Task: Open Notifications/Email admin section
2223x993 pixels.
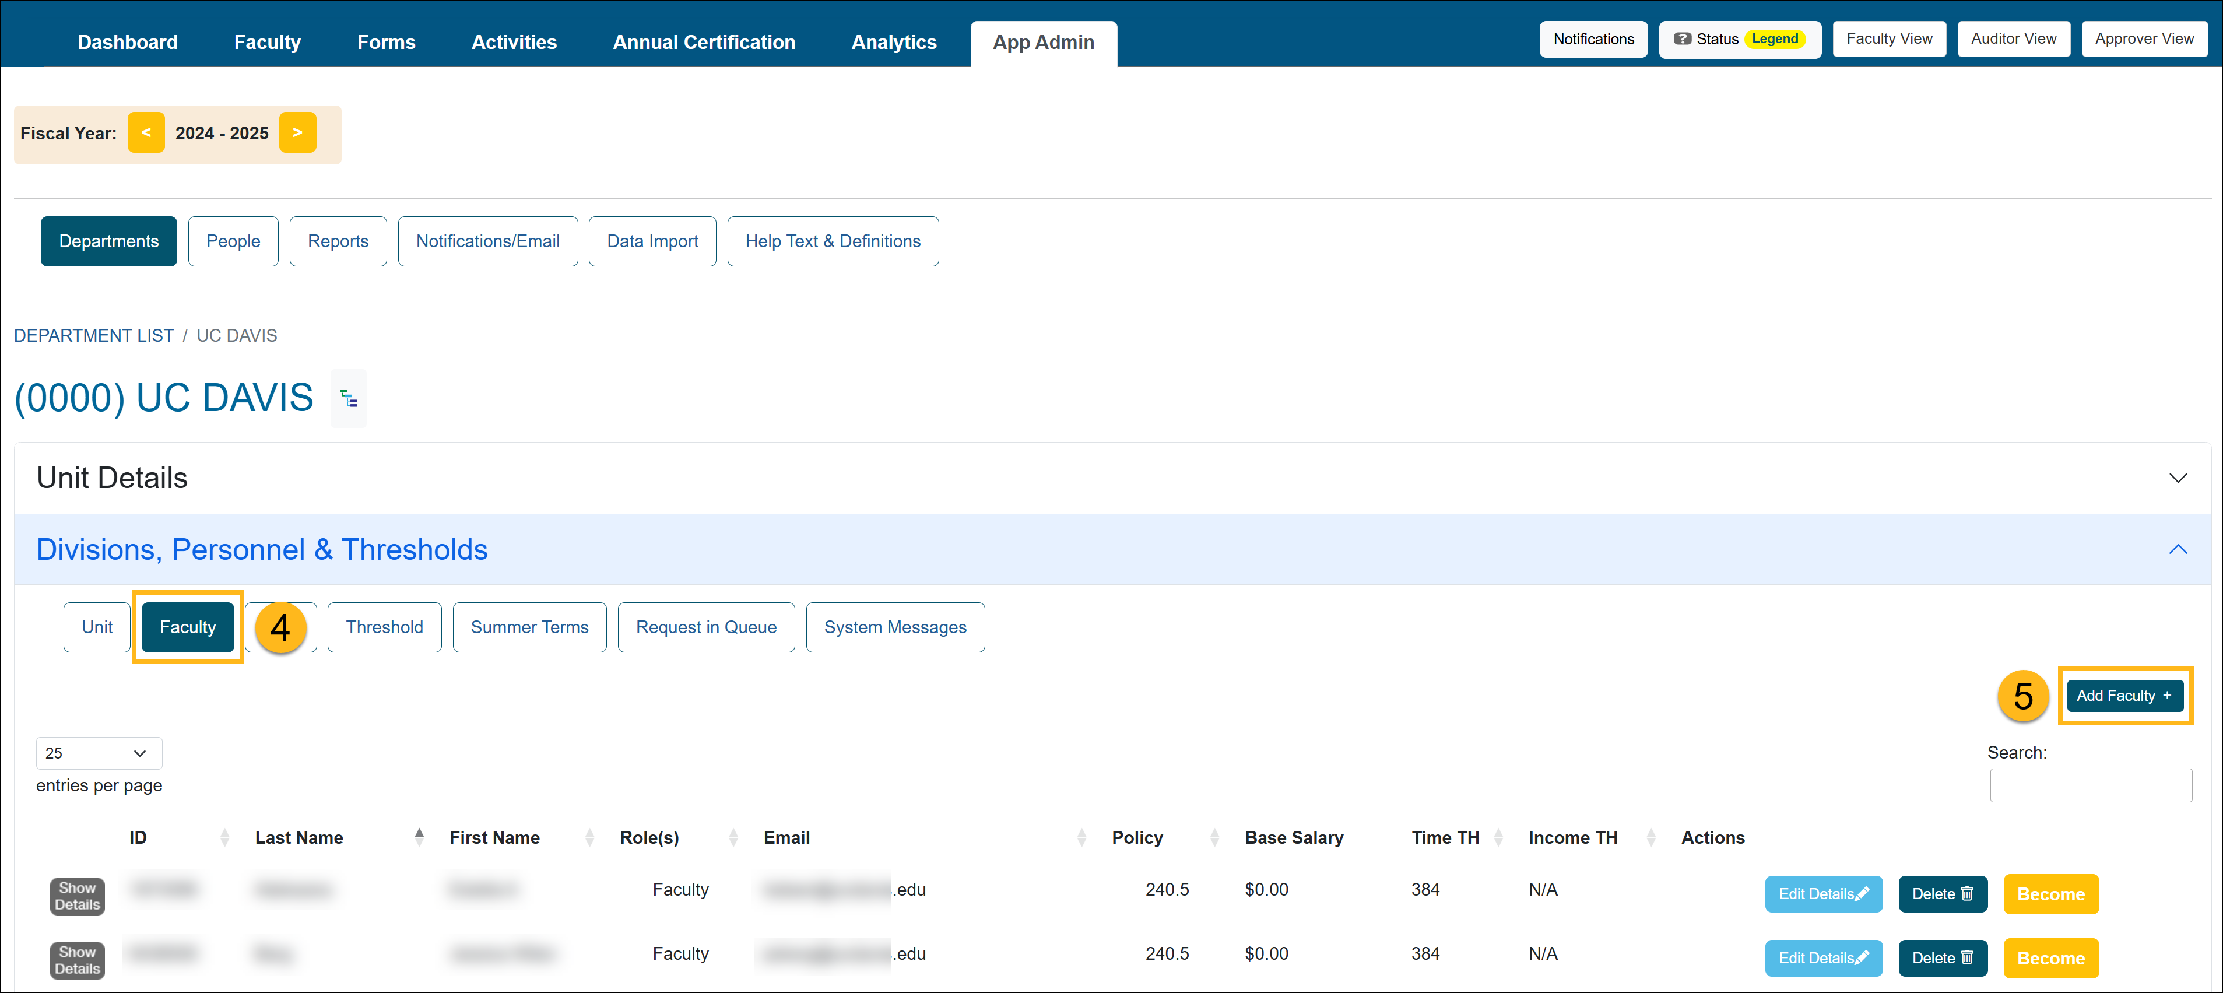Action: [487, 241]
